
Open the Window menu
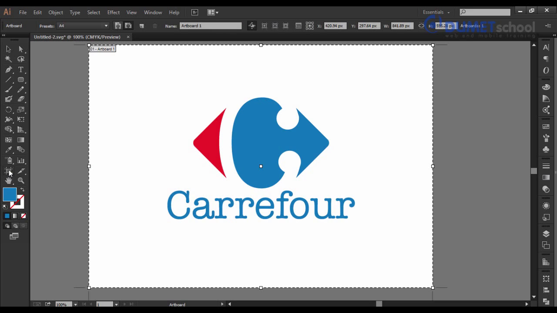coord(153,12)
